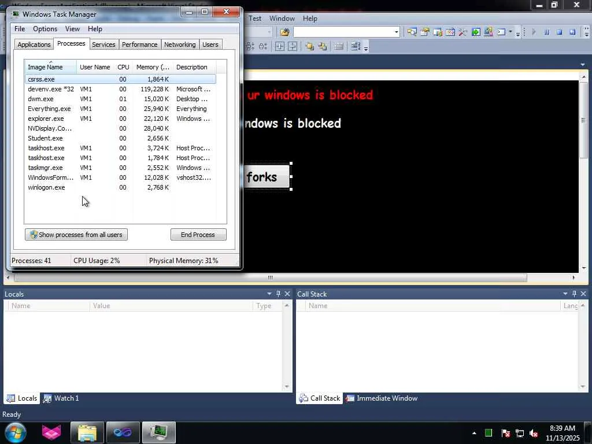Click the Restart debugging icon
The image size is (592, 444).
tap(572, 32)
